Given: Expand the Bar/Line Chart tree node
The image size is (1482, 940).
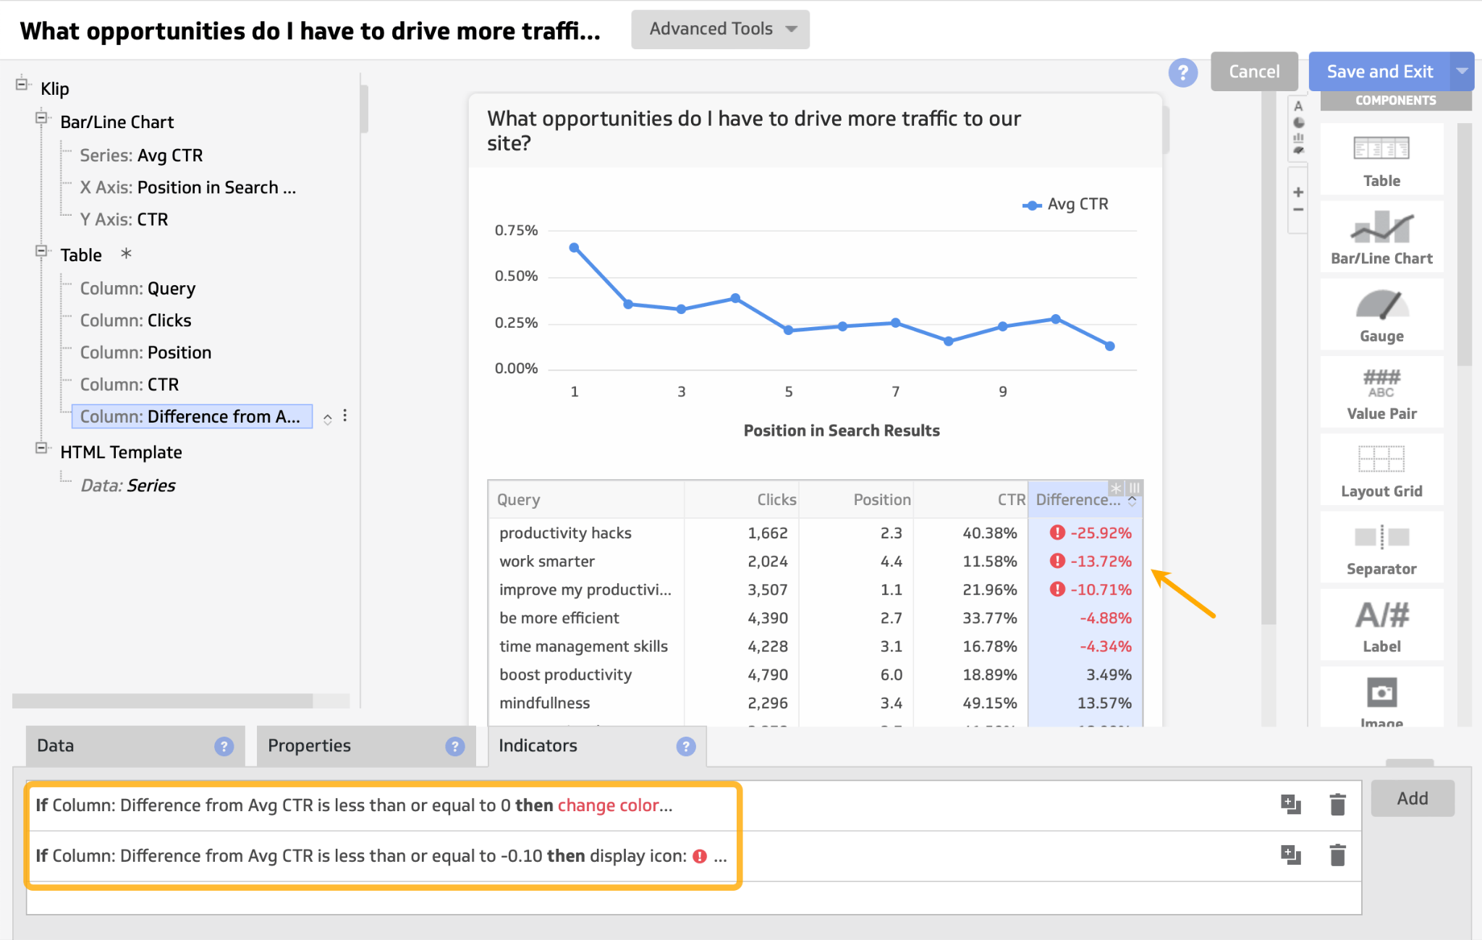Looking at the screenshot, I should click(x=41, y=121).
